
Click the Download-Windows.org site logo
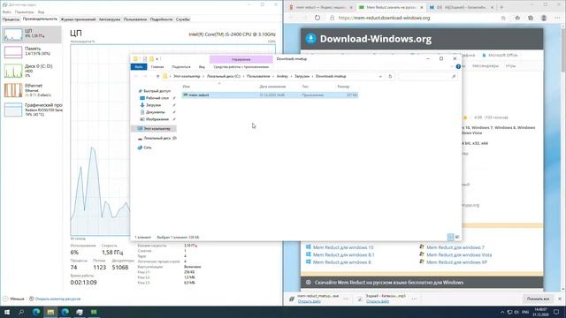pyautogui.click(x=368, y=39)
